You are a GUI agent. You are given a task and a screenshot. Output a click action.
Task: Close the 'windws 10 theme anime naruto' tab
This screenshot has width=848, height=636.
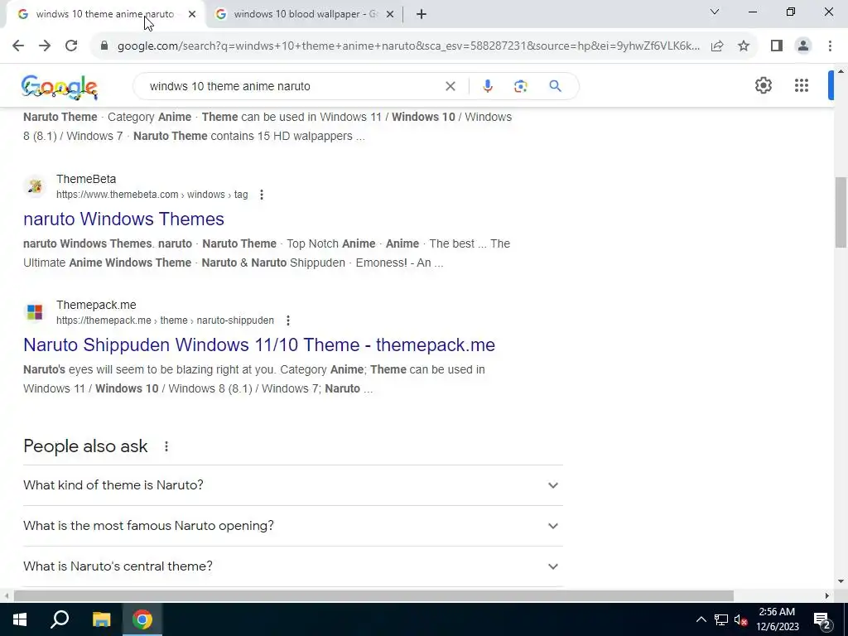pos(192,15)
